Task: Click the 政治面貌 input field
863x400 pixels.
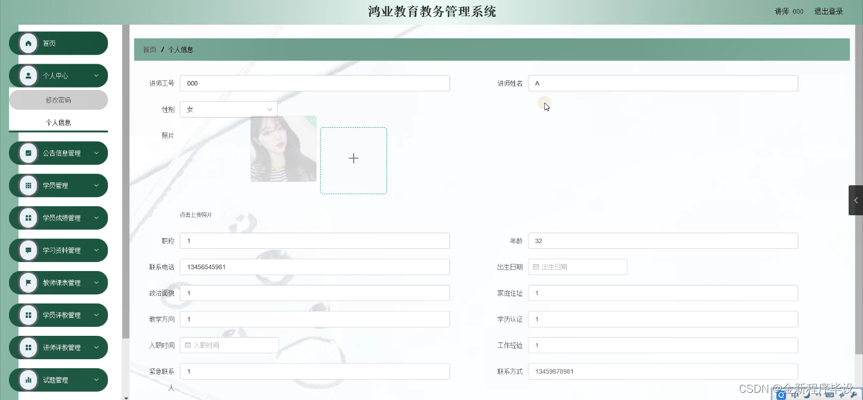Action: coord(315,293)
